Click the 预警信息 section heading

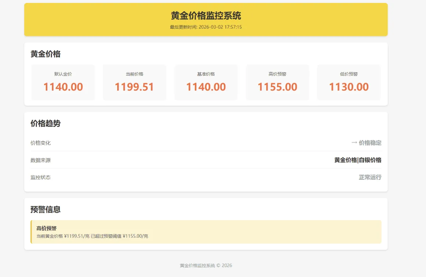tap(45, 210)
